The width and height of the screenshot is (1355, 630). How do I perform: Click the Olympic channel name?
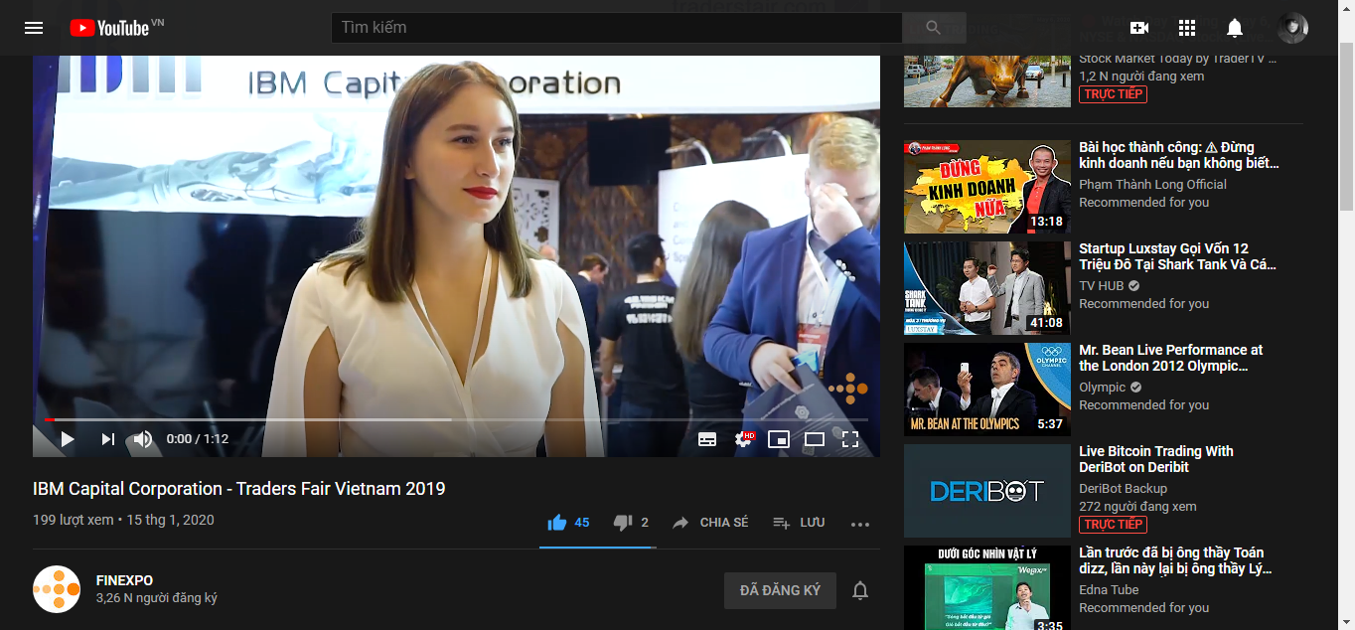[1103, 388]
